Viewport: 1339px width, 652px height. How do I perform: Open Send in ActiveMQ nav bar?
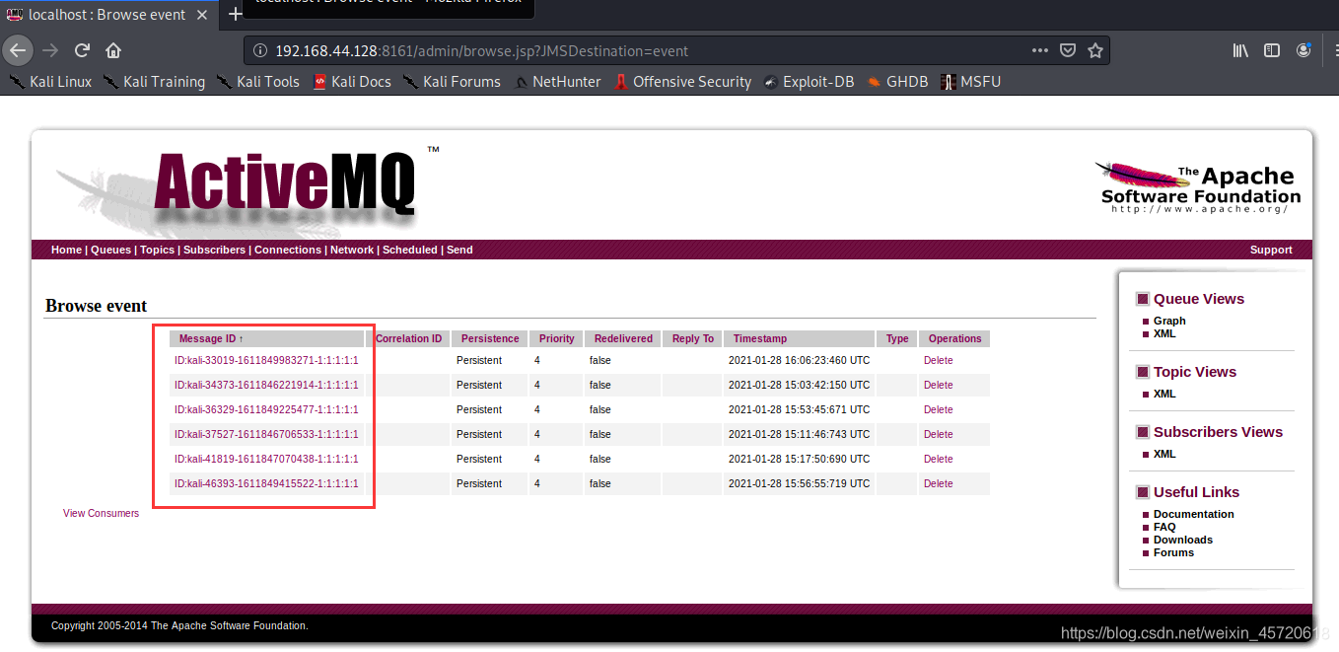coord(459,250)
